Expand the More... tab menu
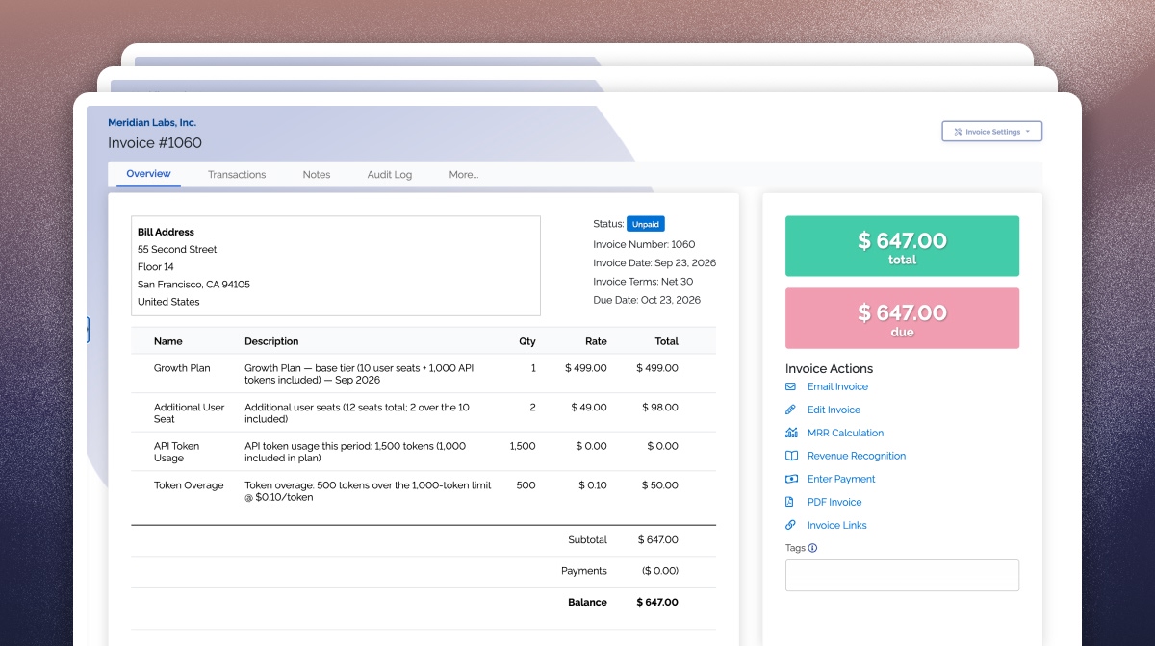Screen dimensions: 1155x646 pos(464,175)
